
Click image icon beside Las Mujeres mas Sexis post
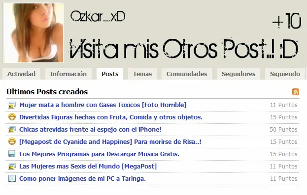pyautogui.click(x=12, y=167)
